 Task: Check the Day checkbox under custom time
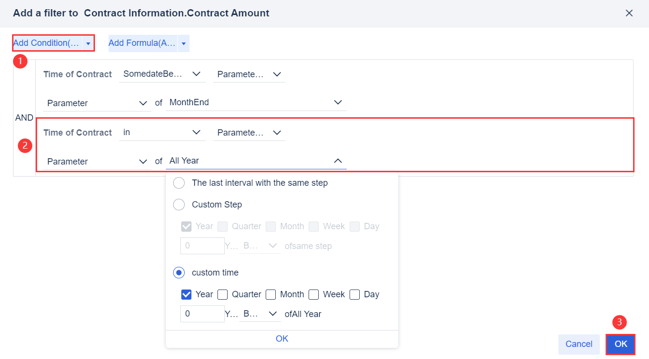[x=355, y=294]
